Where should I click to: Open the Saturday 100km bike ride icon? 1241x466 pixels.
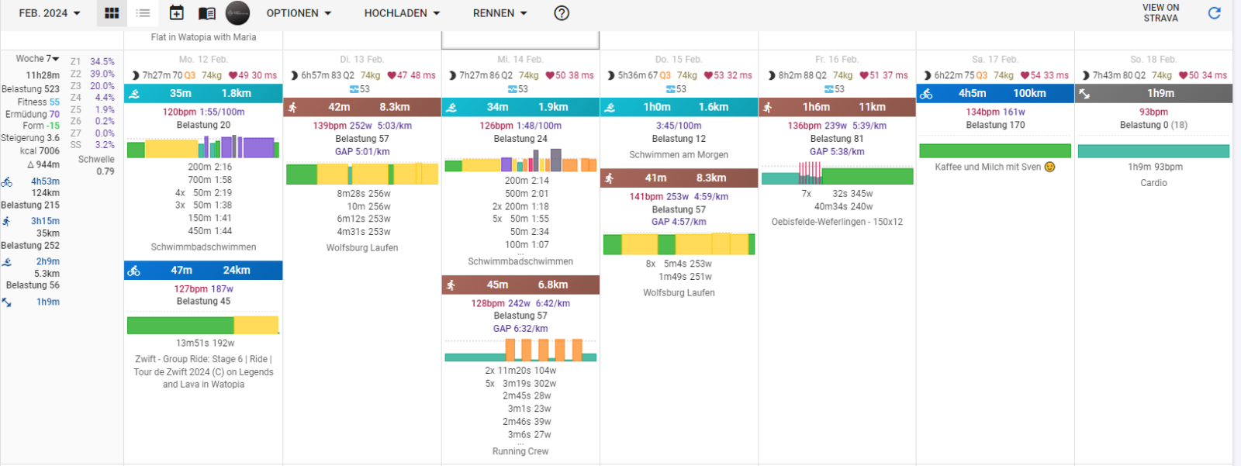click(926, 94)
